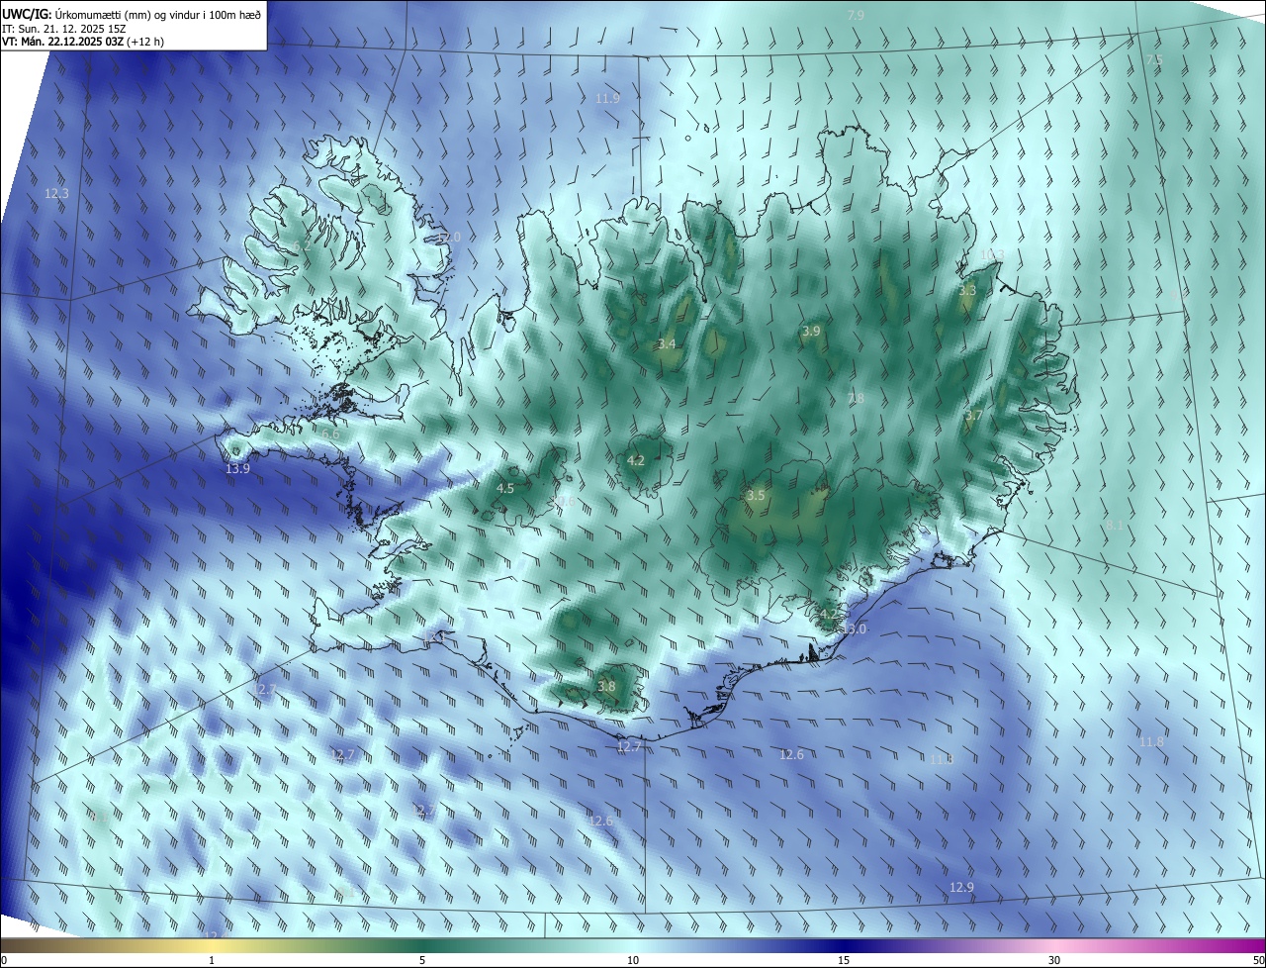This screenshot has width=1266, height=968.
Task: Click the 0 tick on the color scale
Action: point(4,960)
